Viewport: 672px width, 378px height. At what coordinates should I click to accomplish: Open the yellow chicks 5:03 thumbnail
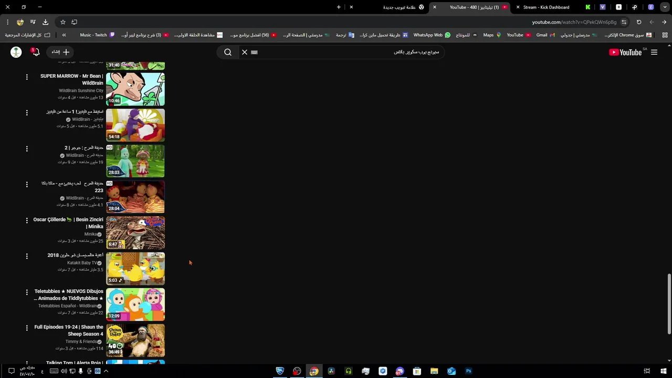(135, 268)
